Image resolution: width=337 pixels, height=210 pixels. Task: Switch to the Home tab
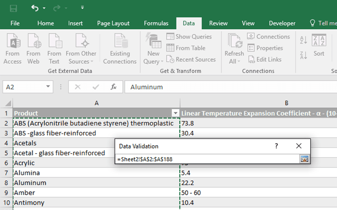pos(46,23)
